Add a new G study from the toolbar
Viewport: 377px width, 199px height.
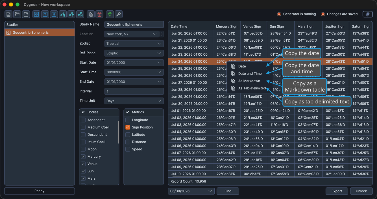(36, 14)
